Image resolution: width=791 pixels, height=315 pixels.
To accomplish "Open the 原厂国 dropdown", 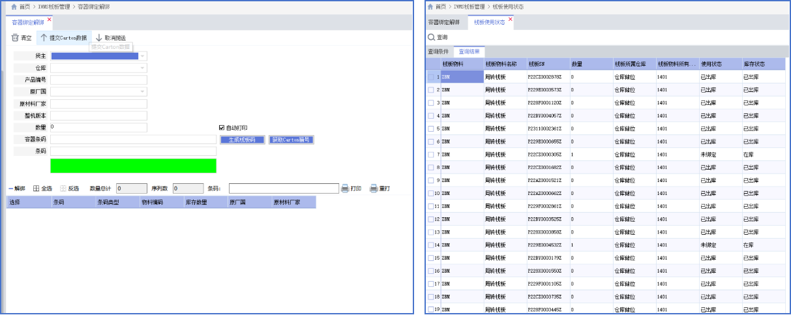I will (143, 92).
